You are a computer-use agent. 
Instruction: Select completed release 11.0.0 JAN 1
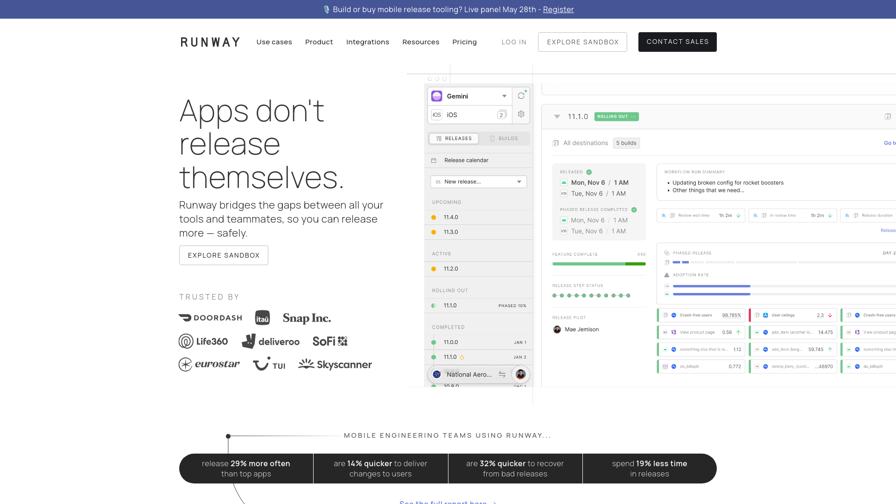point(478,343)
